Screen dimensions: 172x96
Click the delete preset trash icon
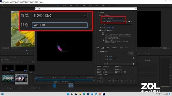pyautogui.click(x=132, y=21)
